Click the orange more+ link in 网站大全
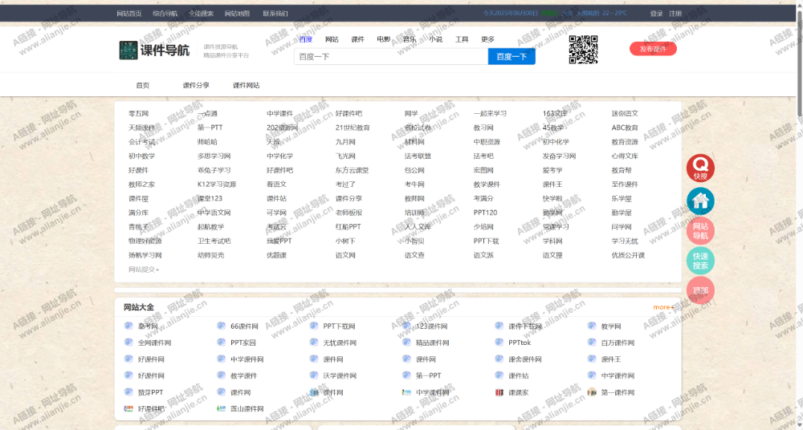Viewport: 803px width, 430px height. [x=664, y=307]
